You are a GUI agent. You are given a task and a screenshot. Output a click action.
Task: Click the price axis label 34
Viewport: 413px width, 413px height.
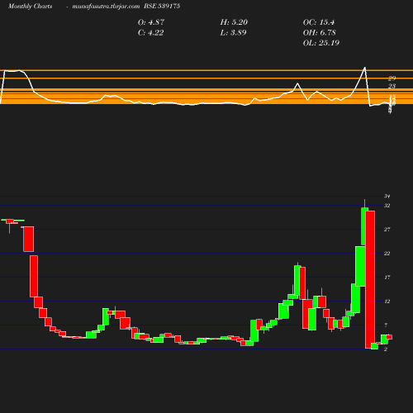[387, 197]
